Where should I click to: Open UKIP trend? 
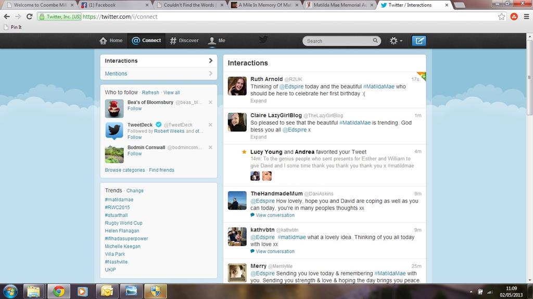110,270
